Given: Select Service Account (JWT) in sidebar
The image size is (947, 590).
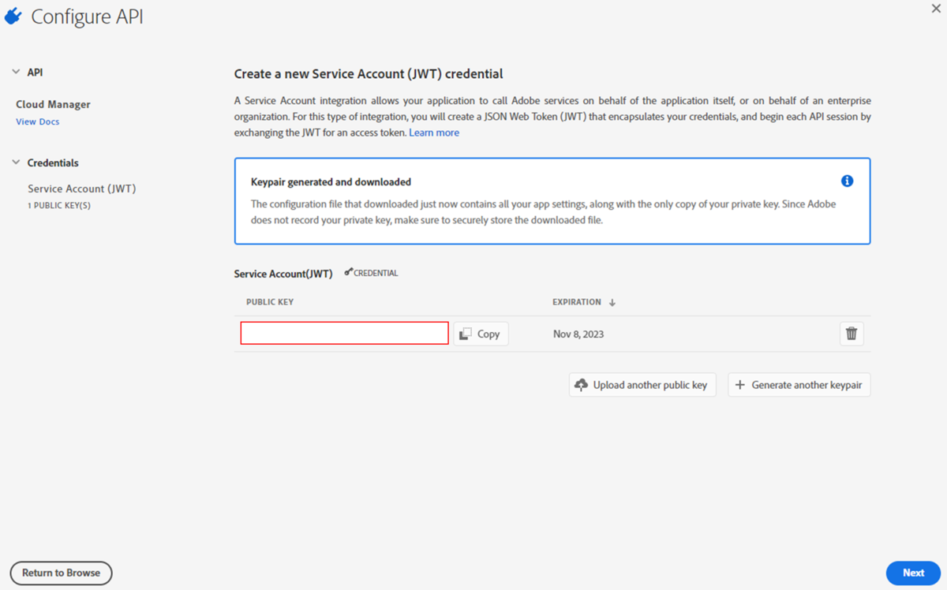Looking at the screenshot, I should point(82,189).
